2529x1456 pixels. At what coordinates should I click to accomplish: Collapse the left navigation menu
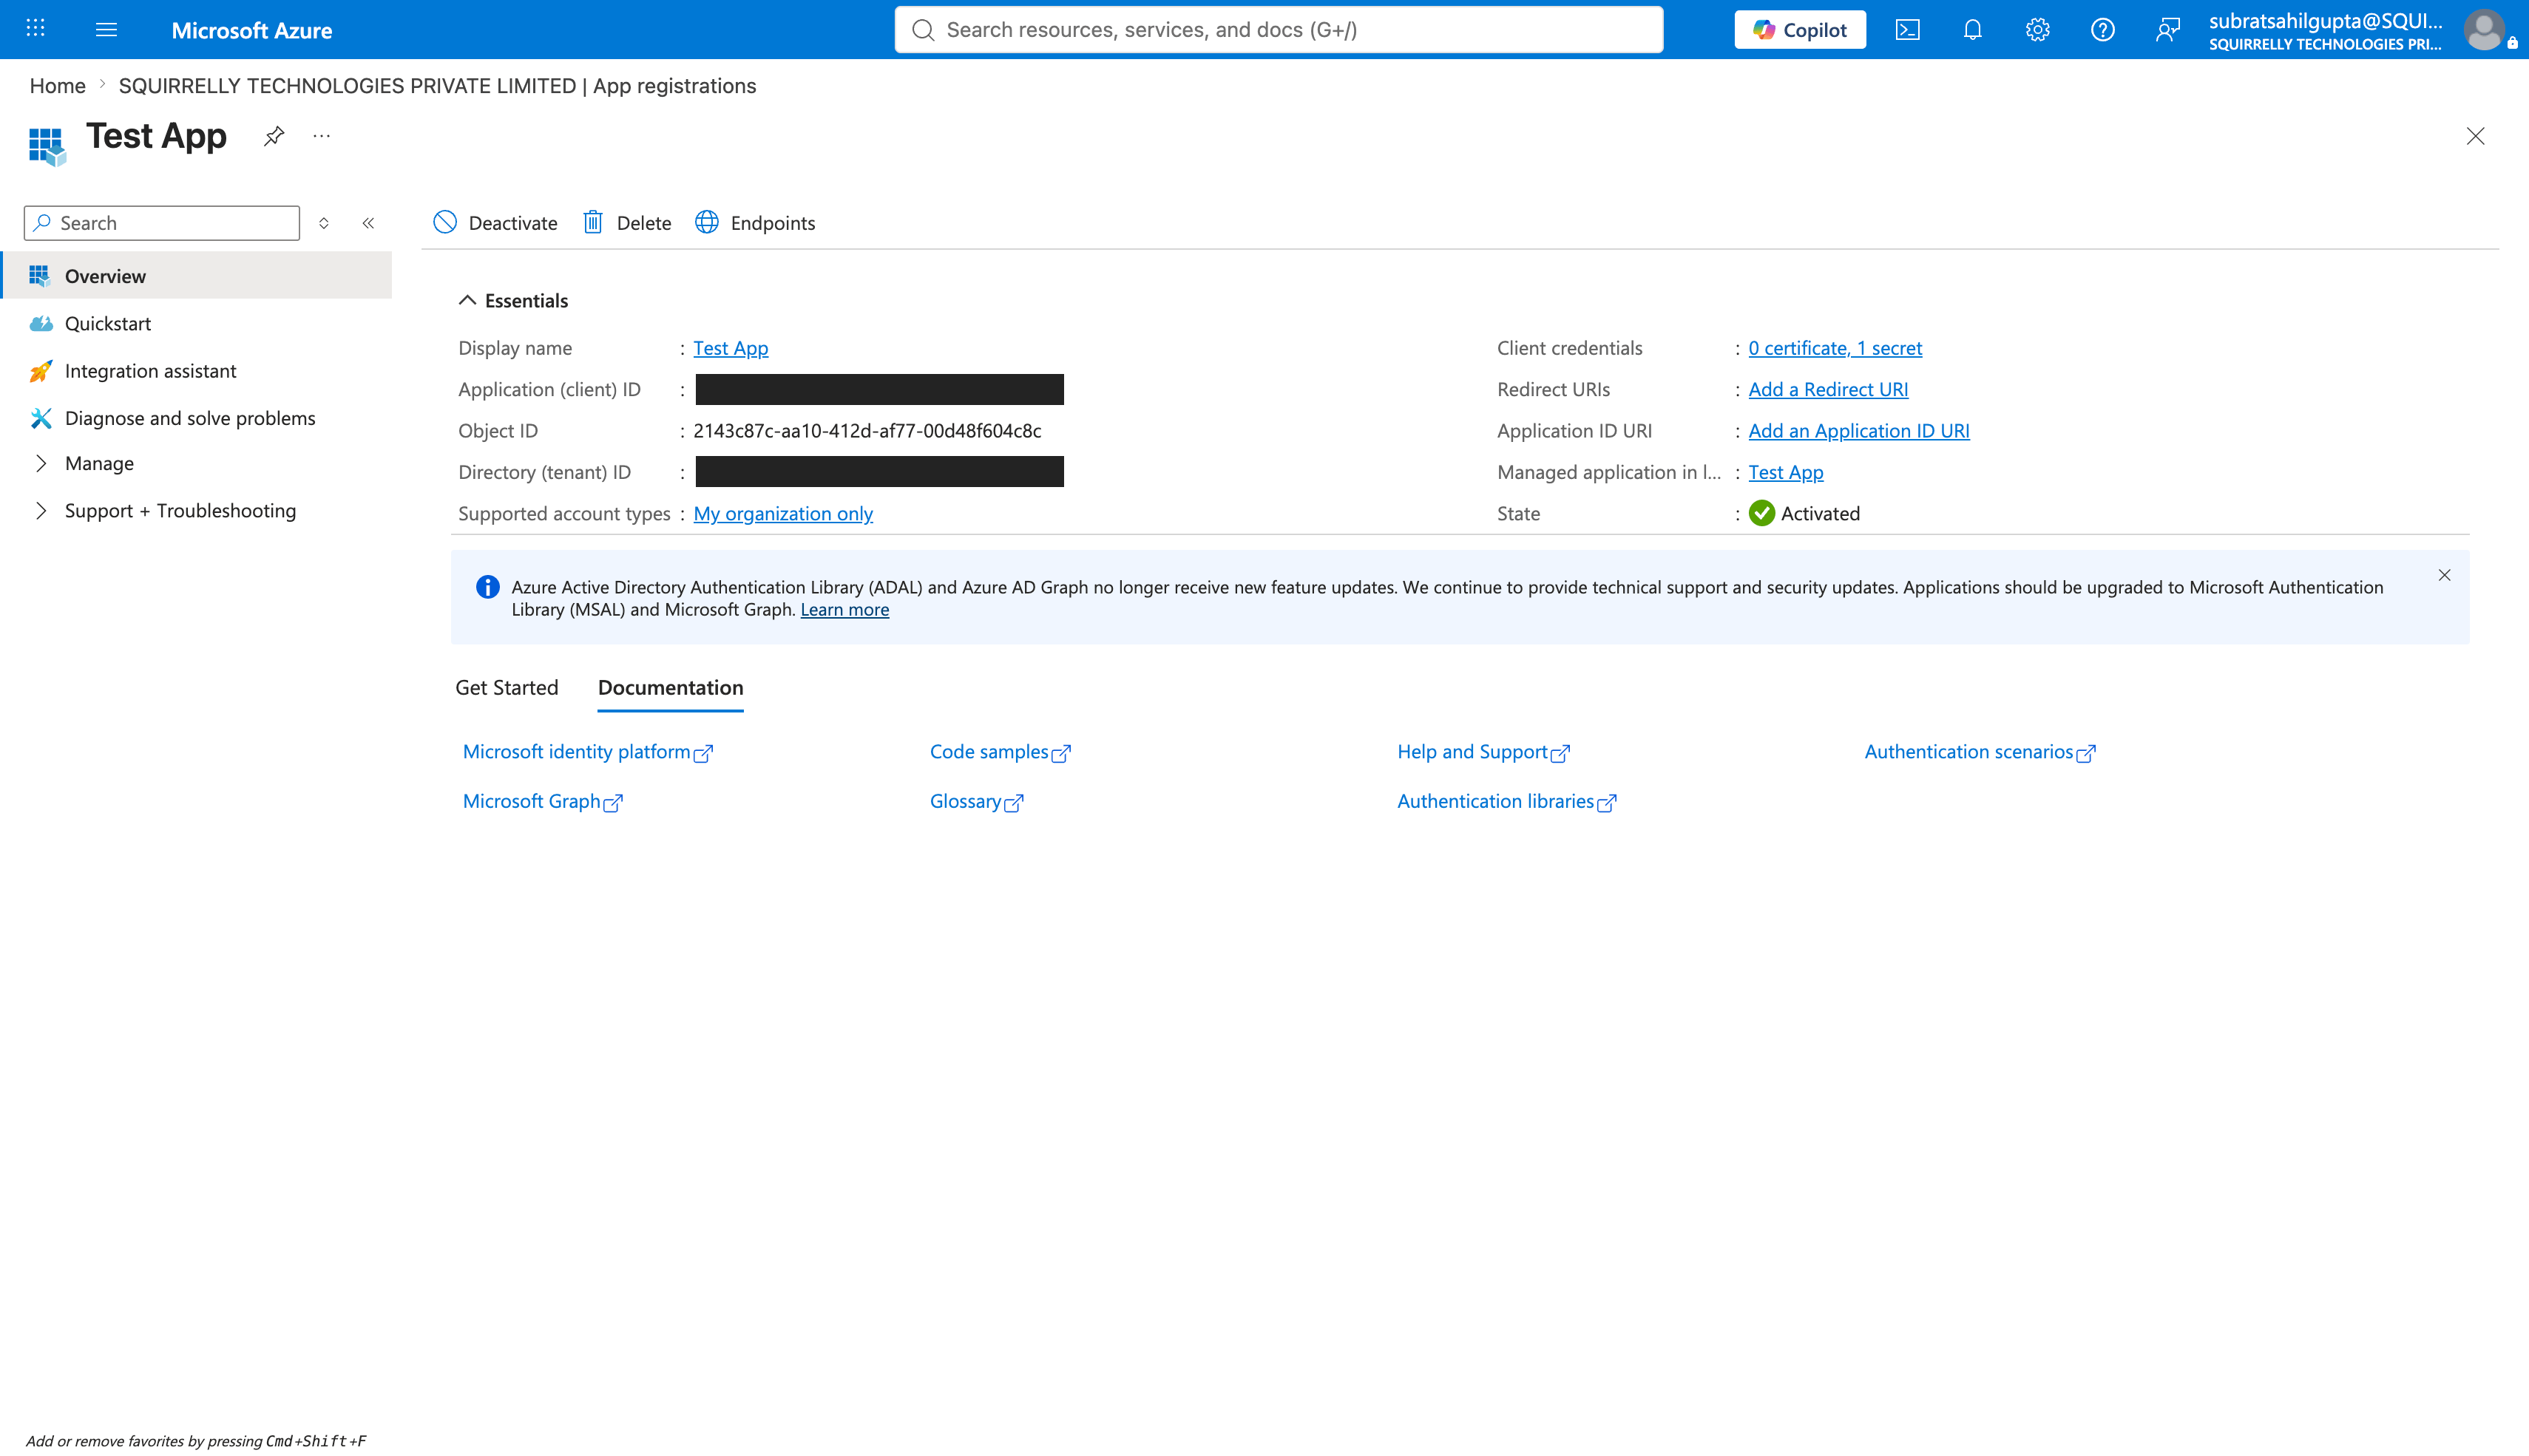368,223
